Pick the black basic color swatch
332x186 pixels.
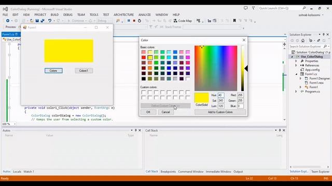tap(144, 79)
